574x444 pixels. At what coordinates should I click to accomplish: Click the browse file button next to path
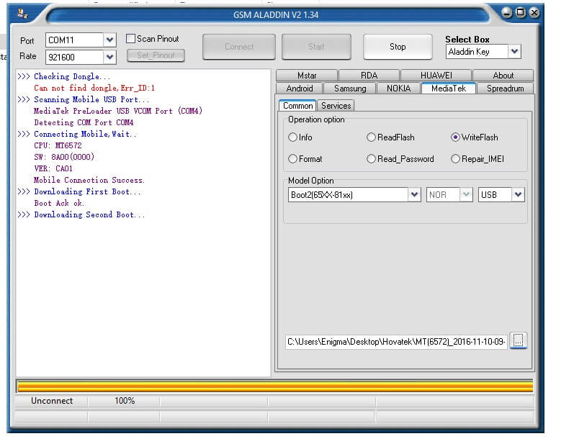(518, 341)
